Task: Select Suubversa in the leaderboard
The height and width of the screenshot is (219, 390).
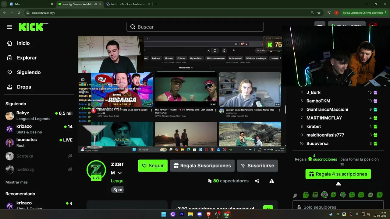Action: [x=338, y=144]
